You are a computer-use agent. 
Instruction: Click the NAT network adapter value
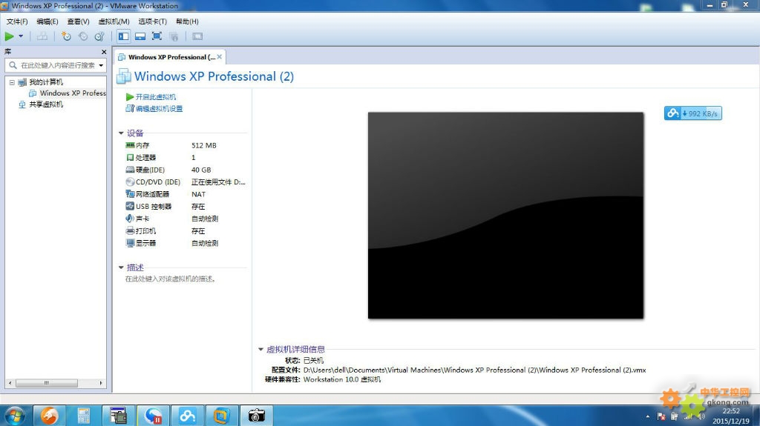point(199,194)
